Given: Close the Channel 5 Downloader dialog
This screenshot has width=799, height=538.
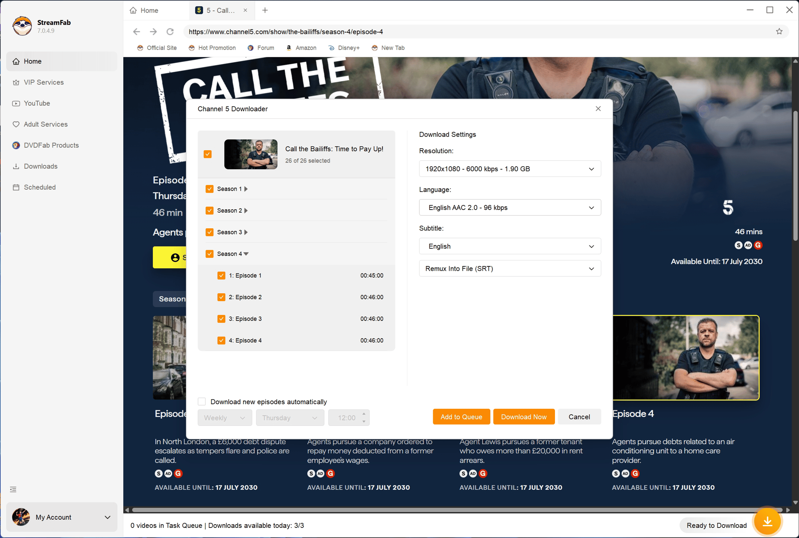Looking at the screenshot, I should [598, 109].
